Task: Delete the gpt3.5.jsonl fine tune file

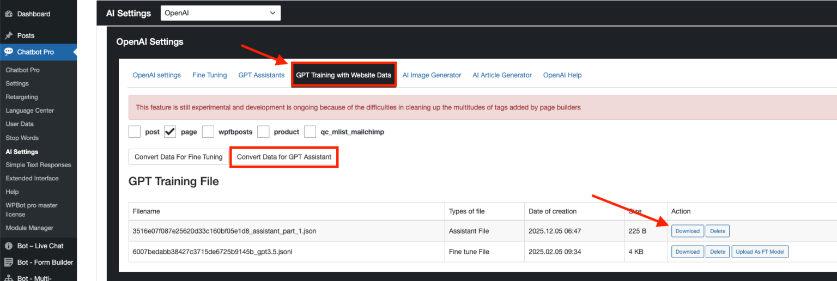Action: click(x=718, y=252)
